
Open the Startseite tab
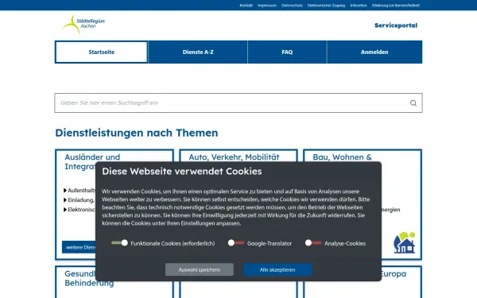[x=101, y=52]
